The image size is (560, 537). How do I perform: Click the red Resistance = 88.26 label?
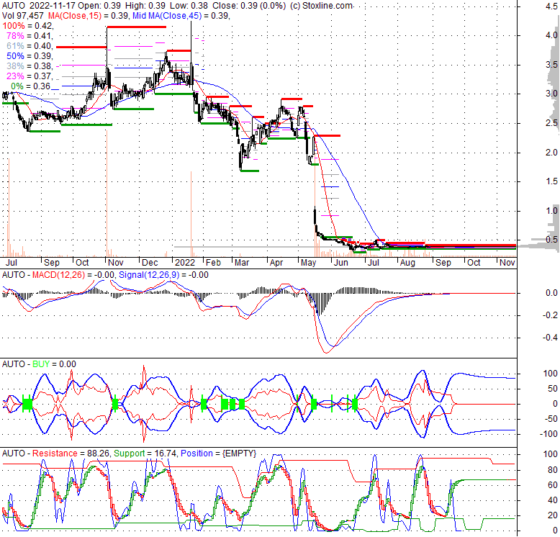71,453
